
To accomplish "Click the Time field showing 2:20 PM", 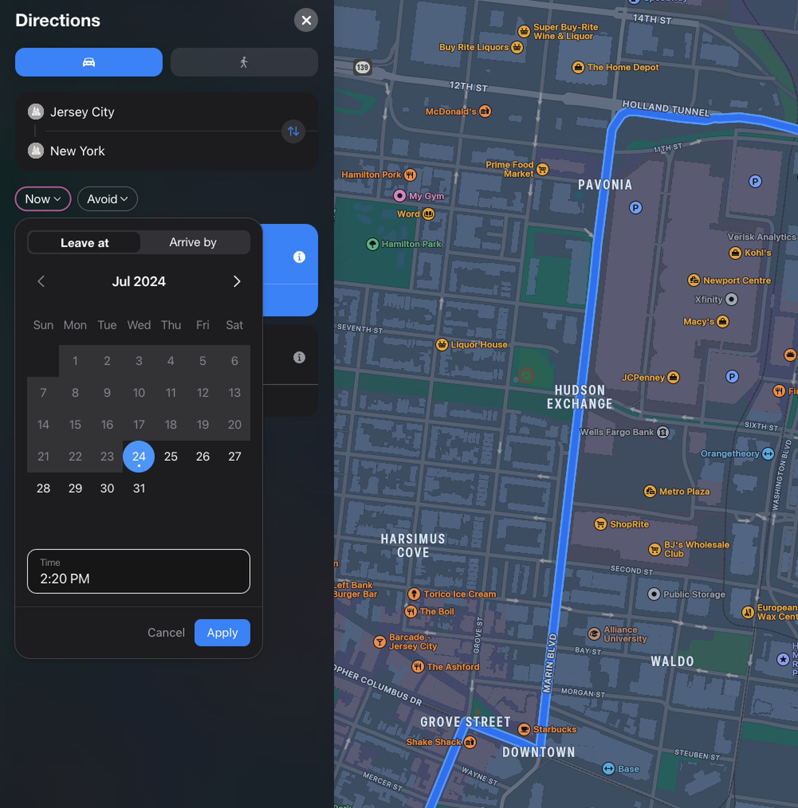I will [x=138, y=571].
